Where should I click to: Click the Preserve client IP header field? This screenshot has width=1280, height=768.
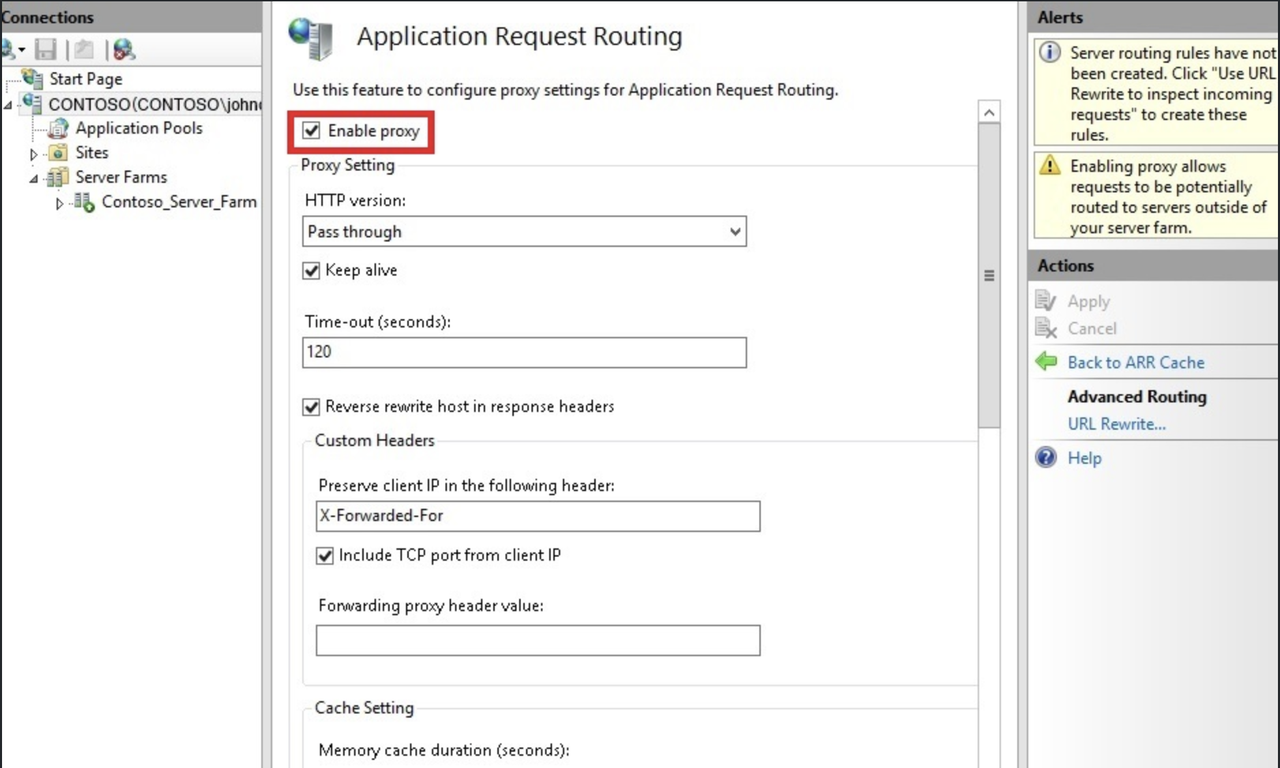(x=538, y=516)
